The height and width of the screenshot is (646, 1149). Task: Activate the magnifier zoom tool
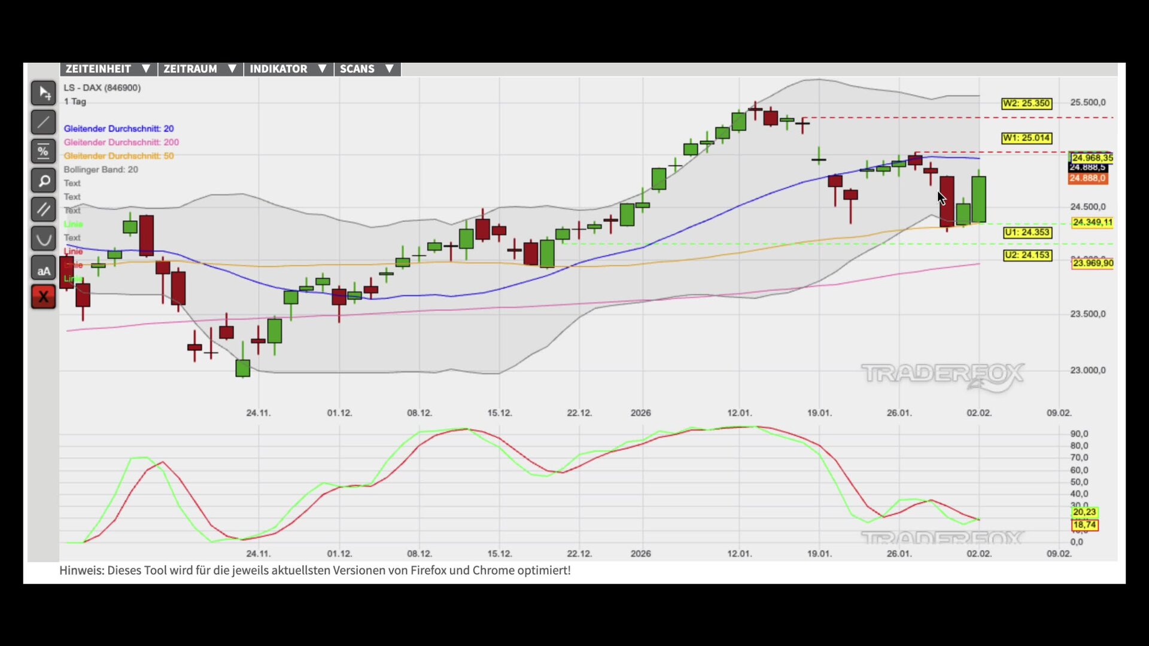(43, 181)
